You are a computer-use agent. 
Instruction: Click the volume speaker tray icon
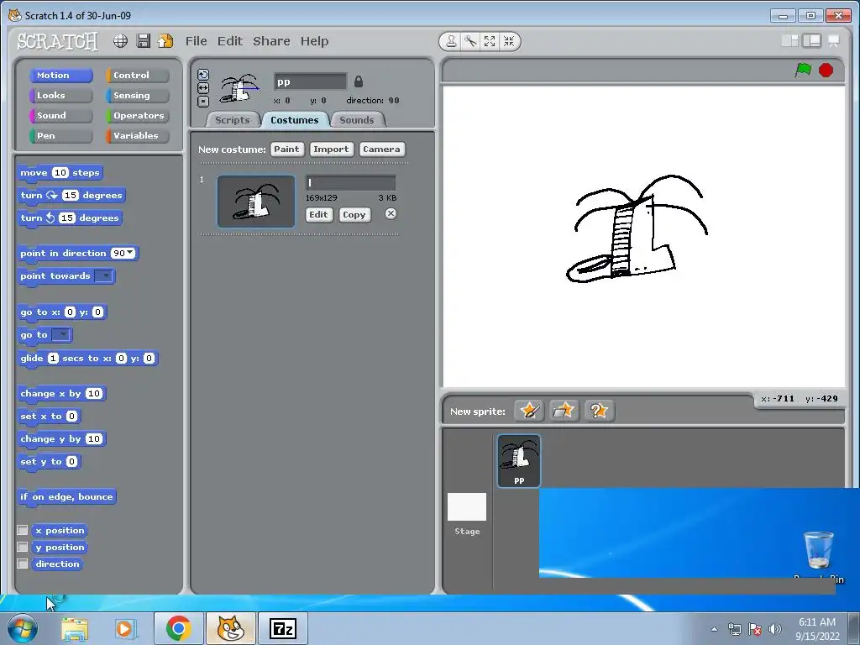click(774, 629)
